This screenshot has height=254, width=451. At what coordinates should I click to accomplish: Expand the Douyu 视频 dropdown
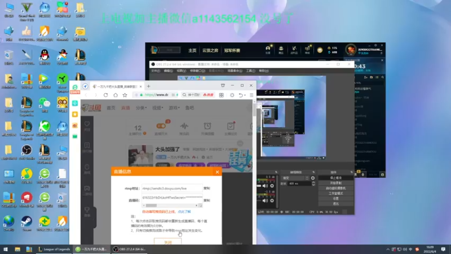tap(157, 108)
